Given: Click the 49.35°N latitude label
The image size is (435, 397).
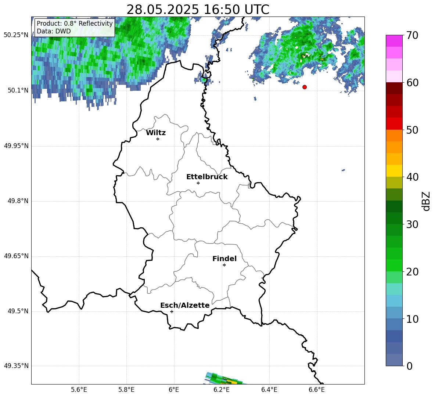Looking at the screenshot, I should coord(16,366).
